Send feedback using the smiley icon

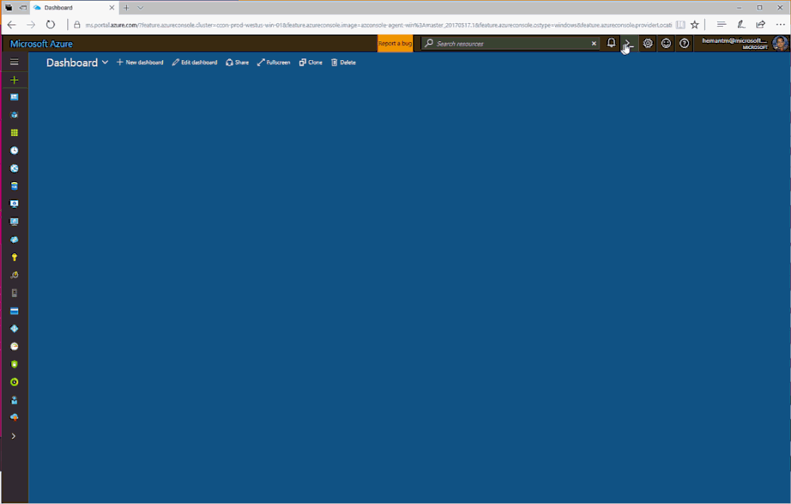(666, 43)
